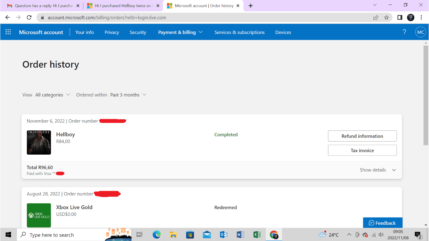
Task: Click the Total R96,60 text
Action: tap(40, 168)
